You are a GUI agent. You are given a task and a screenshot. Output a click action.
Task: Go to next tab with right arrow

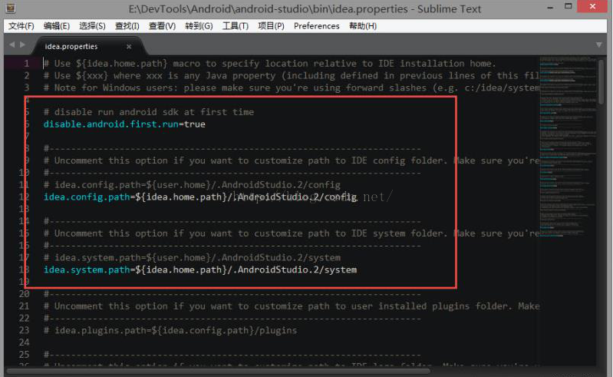tap(23, 45)
